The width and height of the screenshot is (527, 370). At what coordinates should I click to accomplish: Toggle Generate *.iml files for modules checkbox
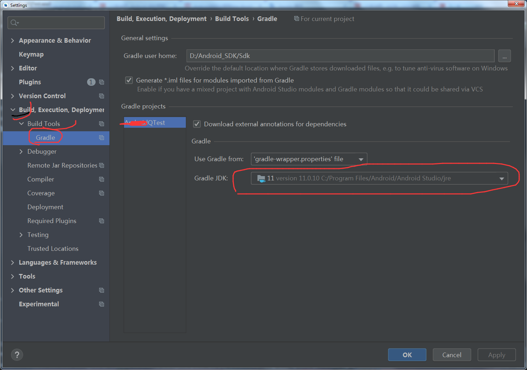129,80
